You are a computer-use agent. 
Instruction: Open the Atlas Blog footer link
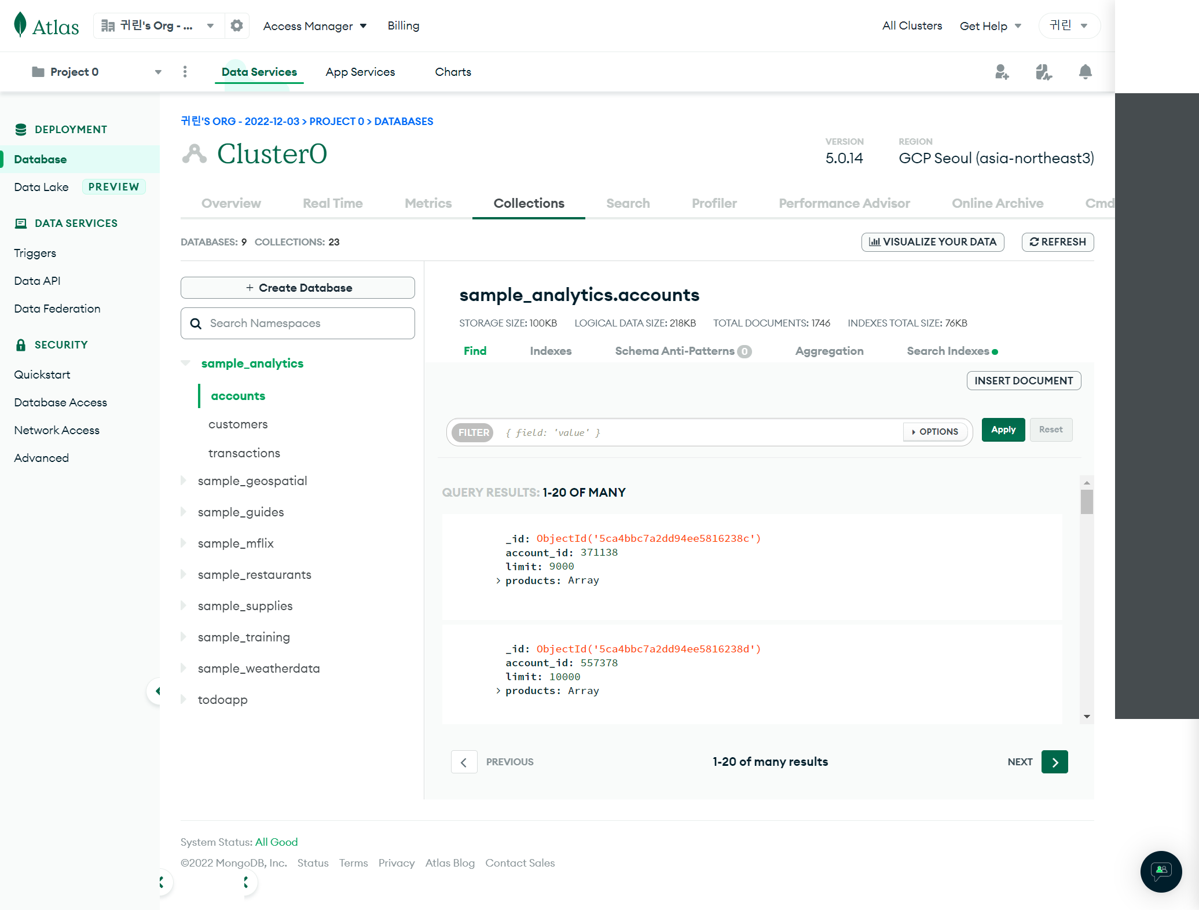(x=450, y=863)
